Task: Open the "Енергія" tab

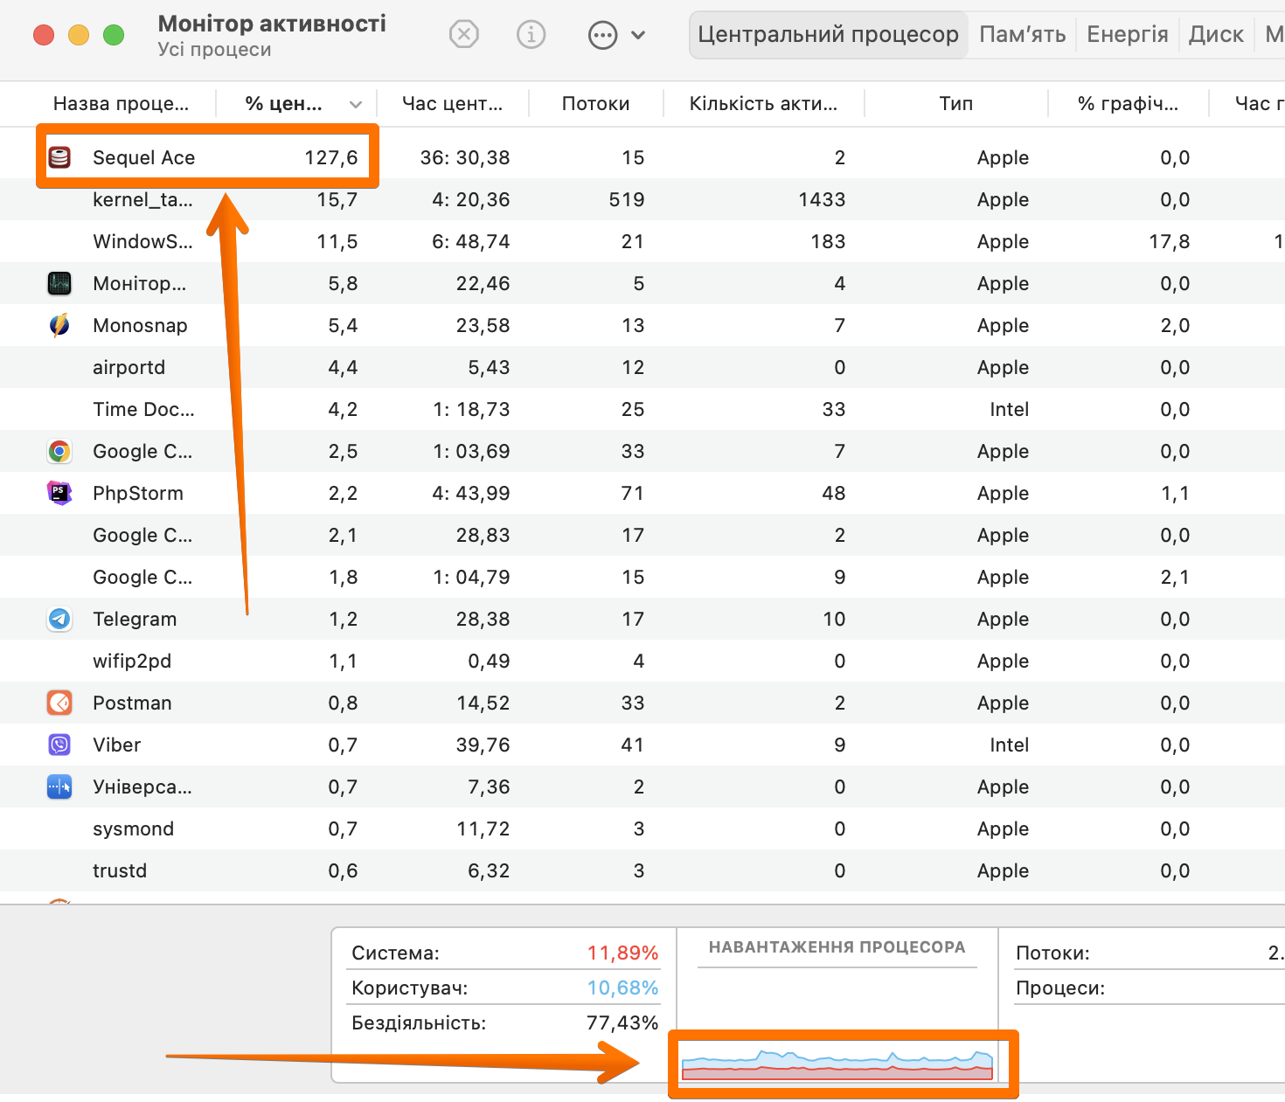Action: tap(1127, 34)
